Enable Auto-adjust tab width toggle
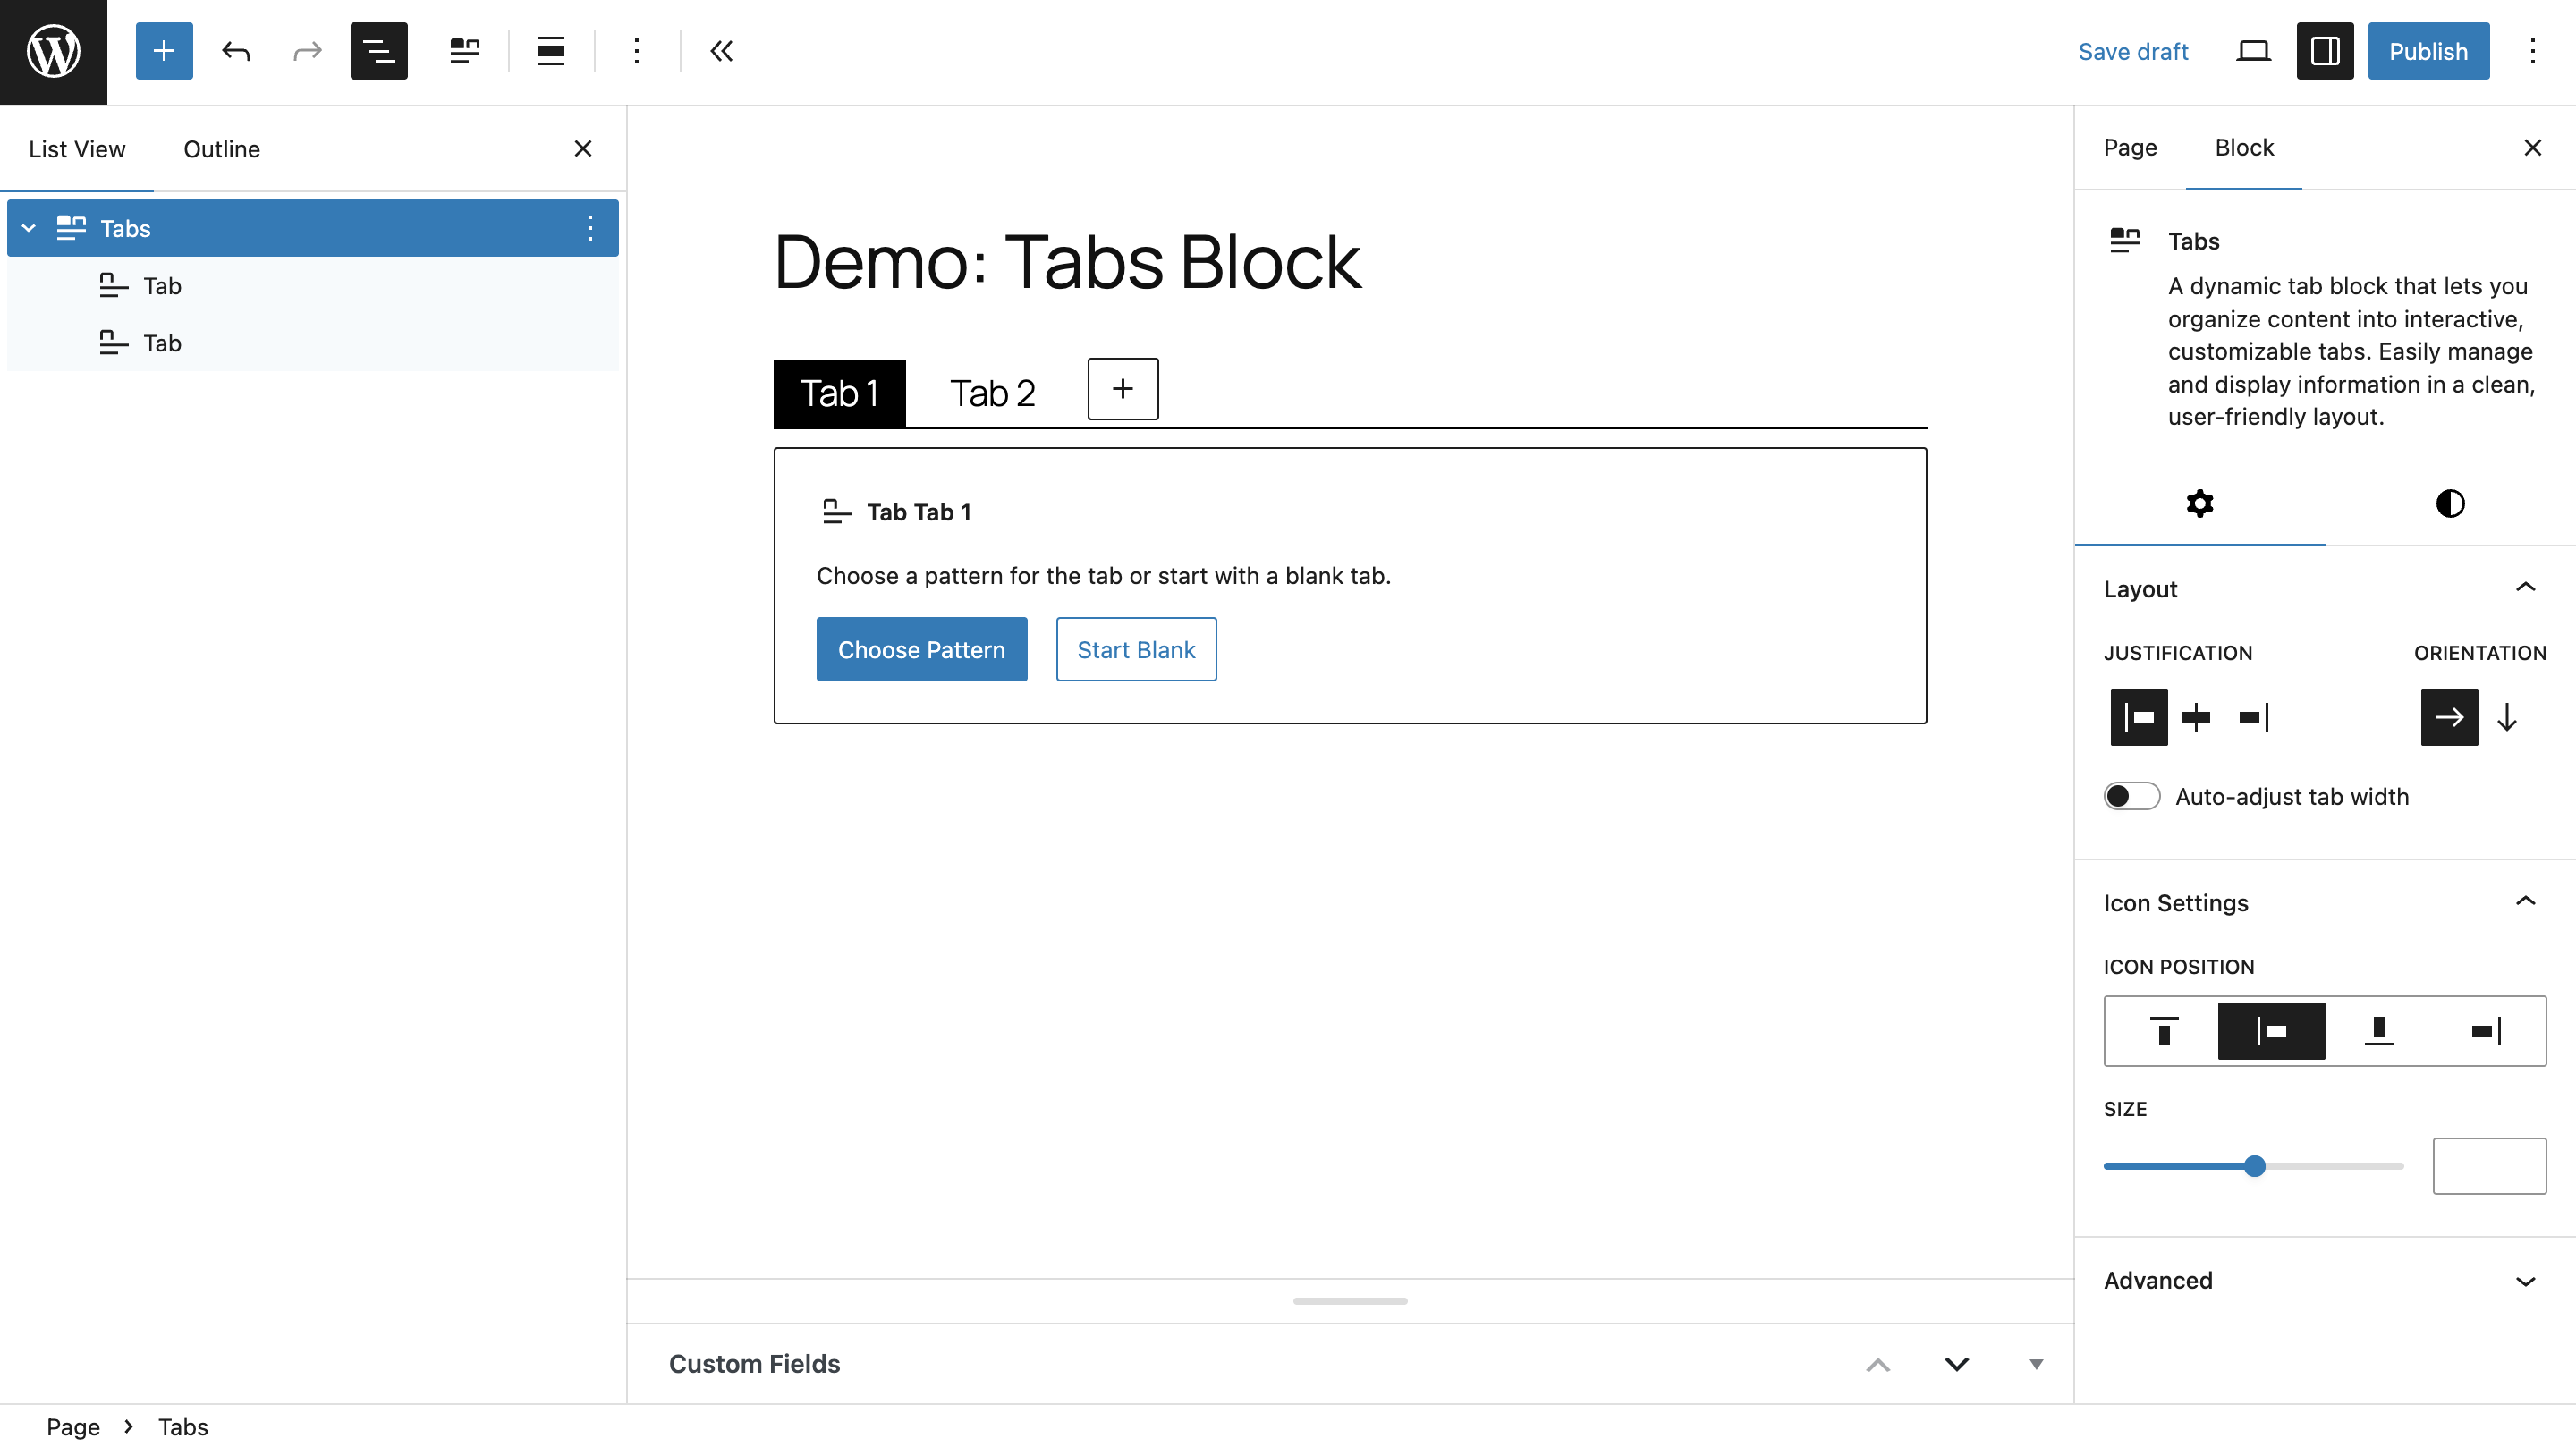Image resolution: width=2576 pixels, height=1447 pixels. coord(2131,796)
